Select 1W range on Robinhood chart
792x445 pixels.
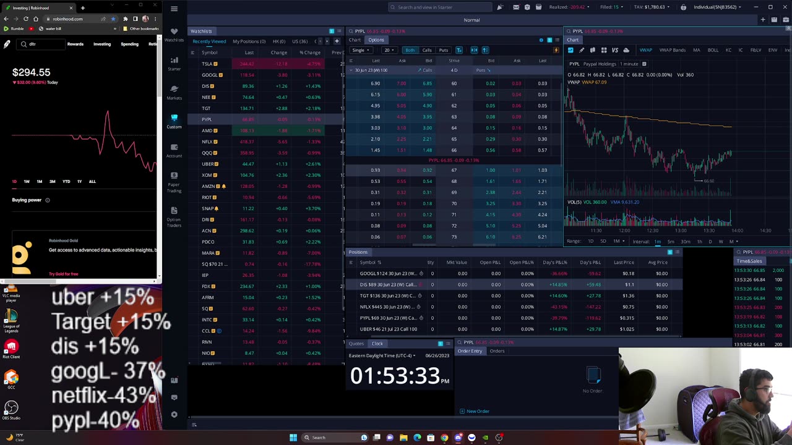click(x=27, y=182)
